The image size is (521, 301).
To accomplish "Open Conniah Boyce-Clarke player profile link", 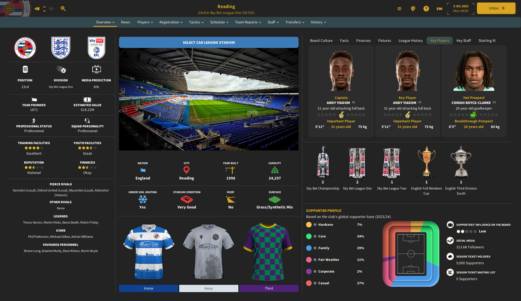I will click(471, 103).
